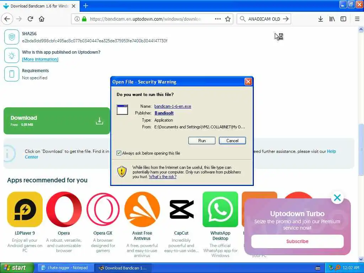364x273 pixels.
Task: Open a new tab with the plus button
Action: 86,6
